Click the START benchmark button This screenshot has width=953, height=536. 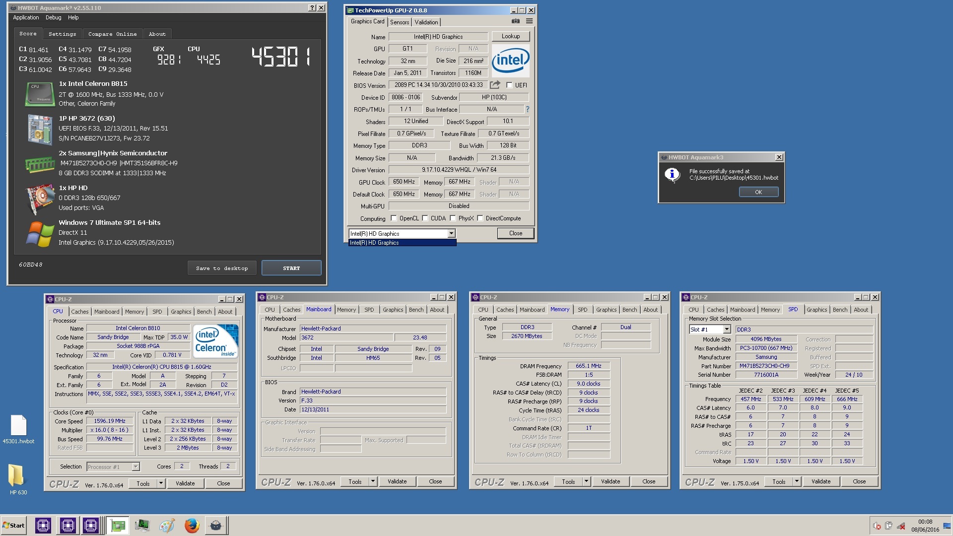(x=291, y=268)
